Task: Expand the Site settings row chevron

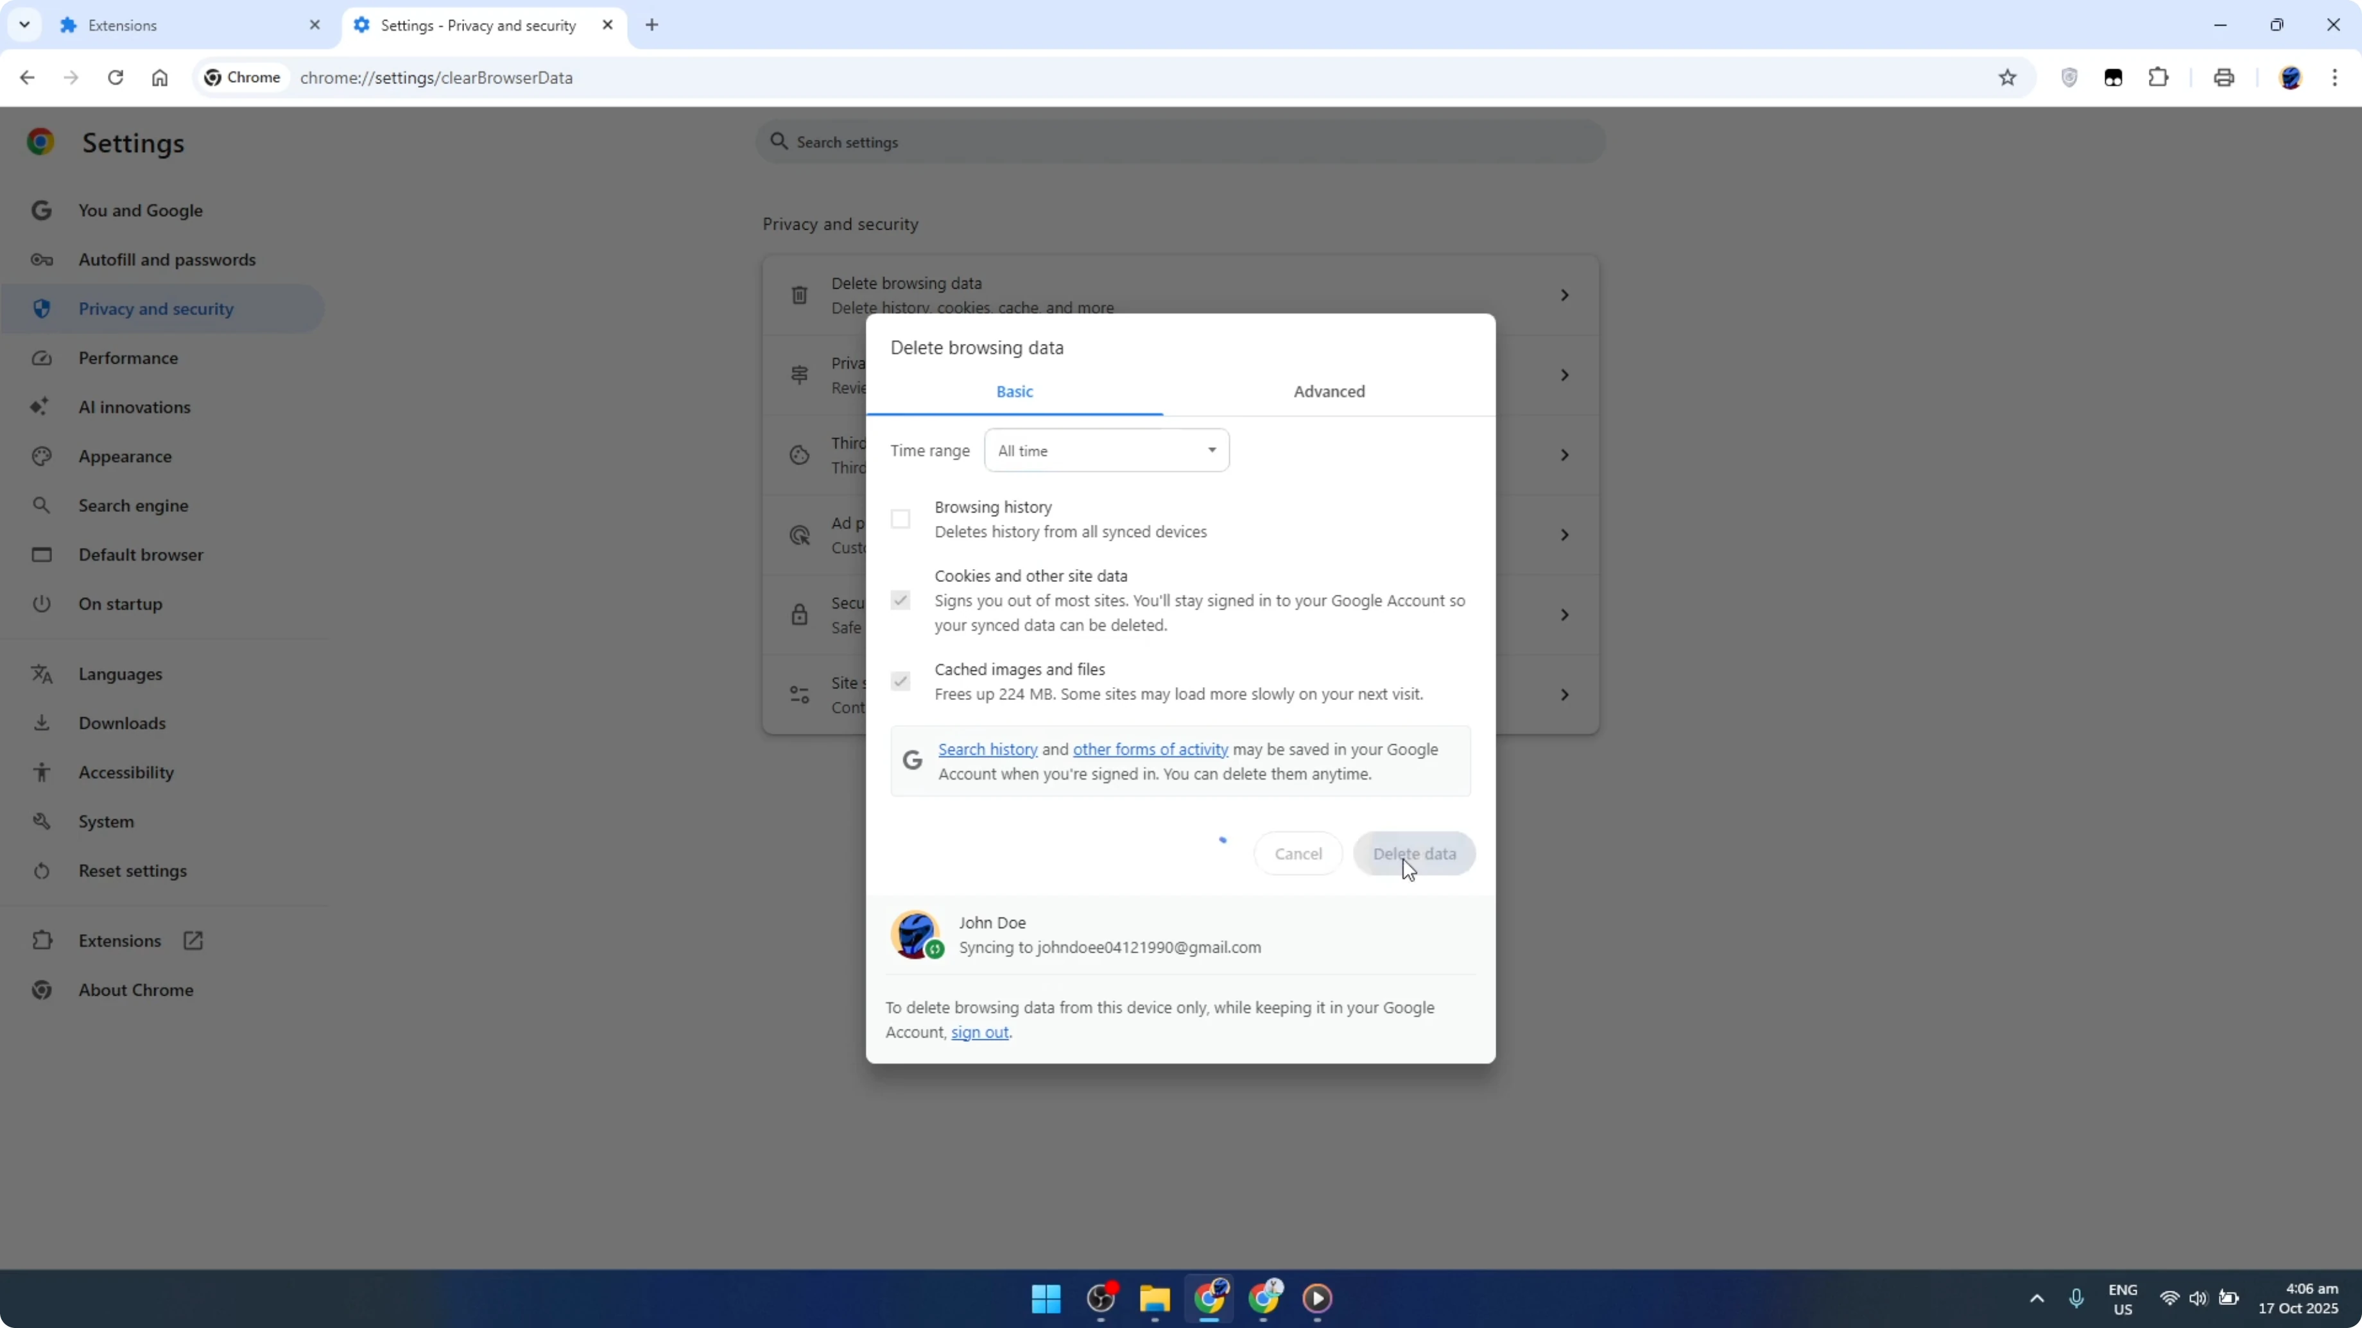Action: click(1564, 695)
